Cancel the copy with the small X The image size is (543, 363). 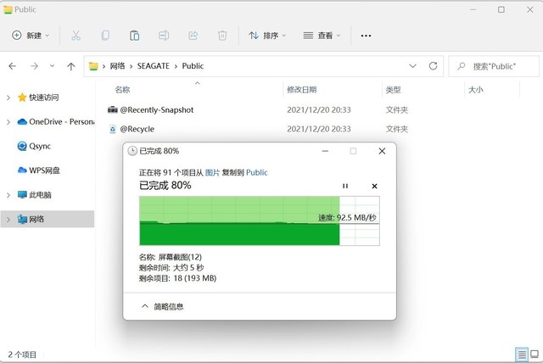374,187
